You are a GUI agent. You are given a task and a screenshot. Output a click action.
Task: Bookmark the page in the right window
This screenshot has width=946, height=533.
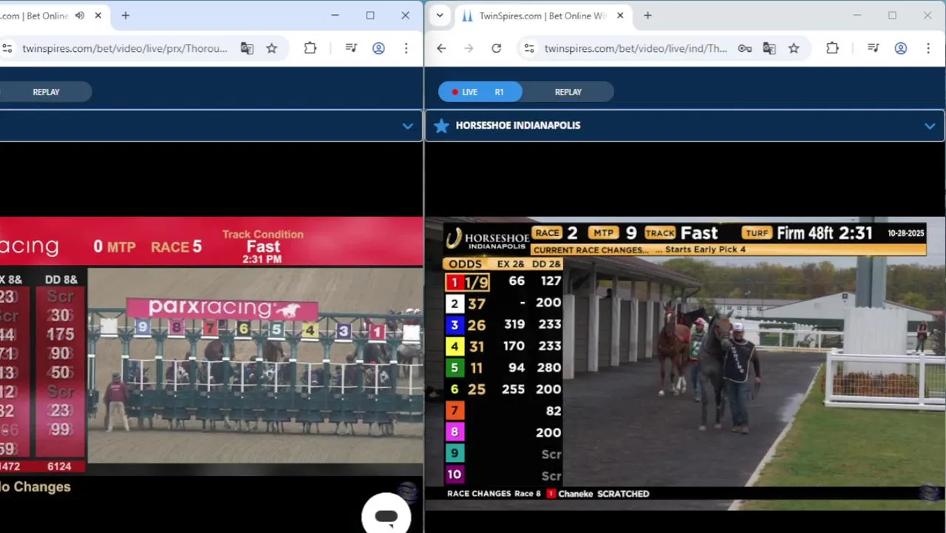click(794, 48)
